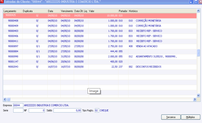Click the horizontal scrollbar right arrow
Screen dimensions: 202x123
pyautogui.click(x=195, y=99)
